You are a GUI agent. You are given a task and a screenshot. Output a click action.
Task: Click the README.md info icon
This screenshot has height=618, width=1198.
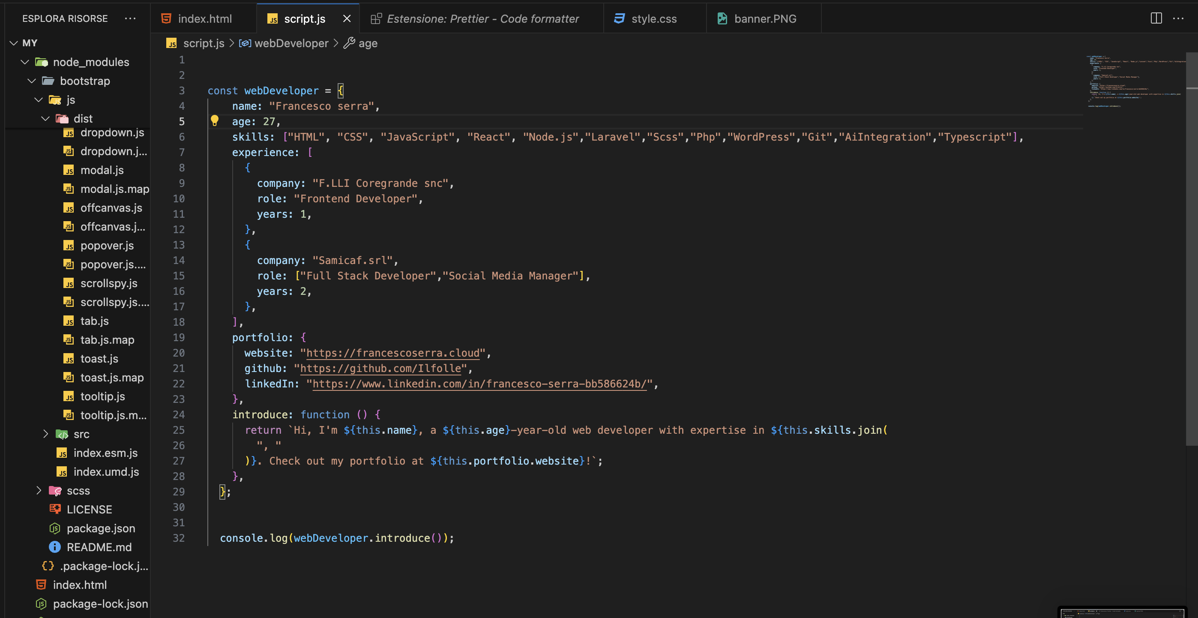(x=55, y=547)
